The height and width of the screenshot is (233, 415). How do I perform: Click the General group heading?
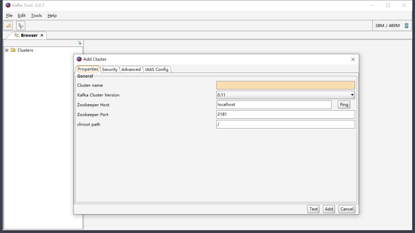85,76
